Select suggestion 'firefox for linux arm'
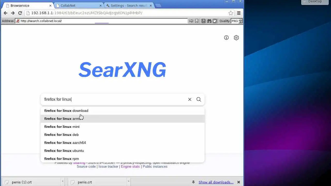This screenshot has height=186, width=331. [x=123, y=119]
